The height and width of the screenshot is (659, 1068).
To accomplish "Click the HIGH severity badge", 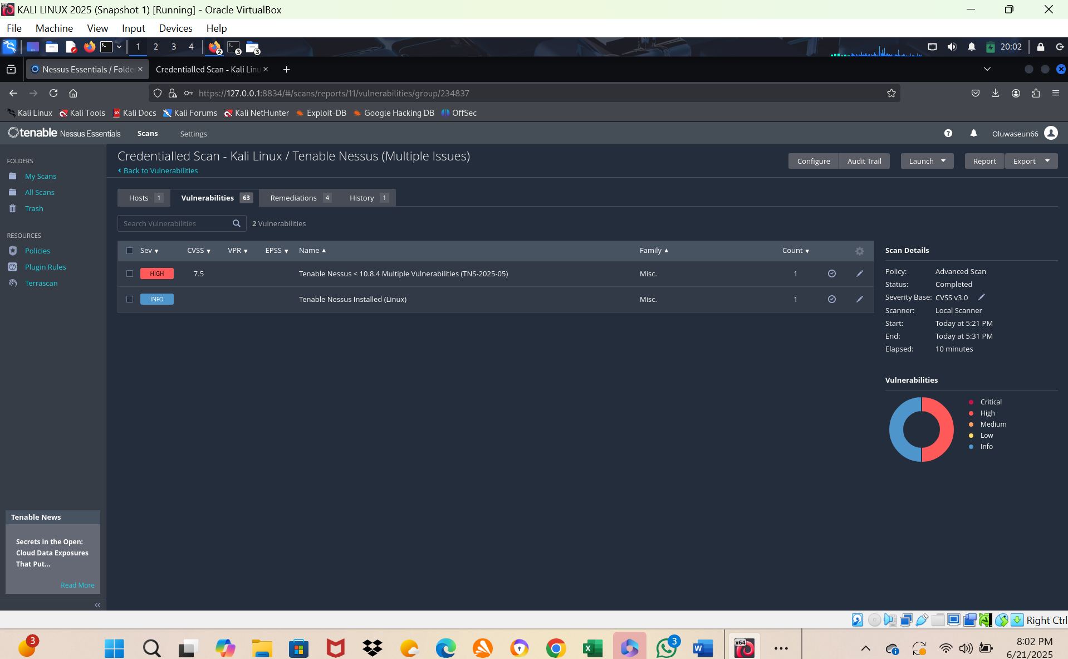I will click(x=157, y=274).
